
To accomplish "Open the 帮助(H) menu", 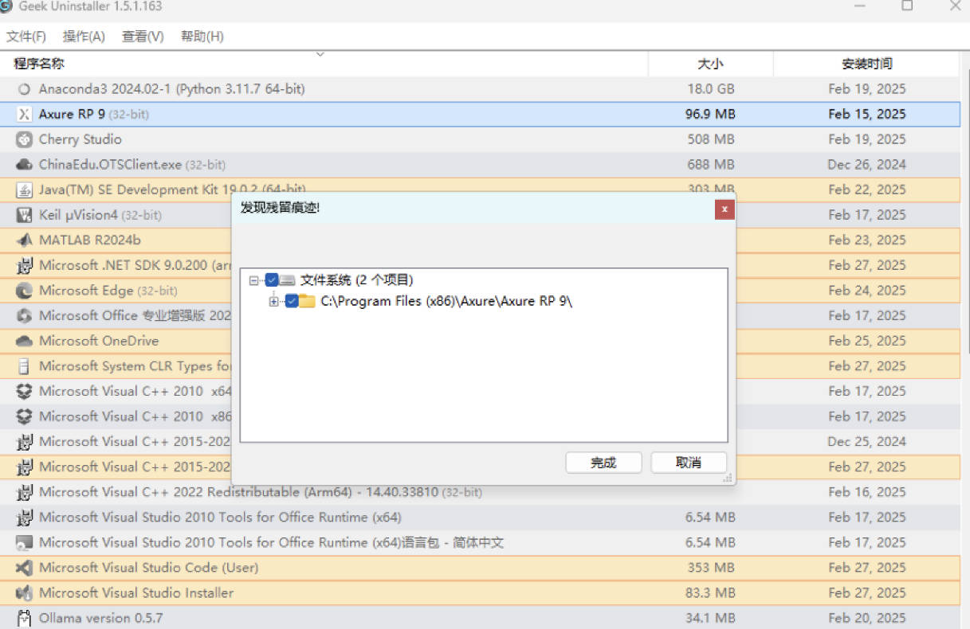I will pos(202,37).
